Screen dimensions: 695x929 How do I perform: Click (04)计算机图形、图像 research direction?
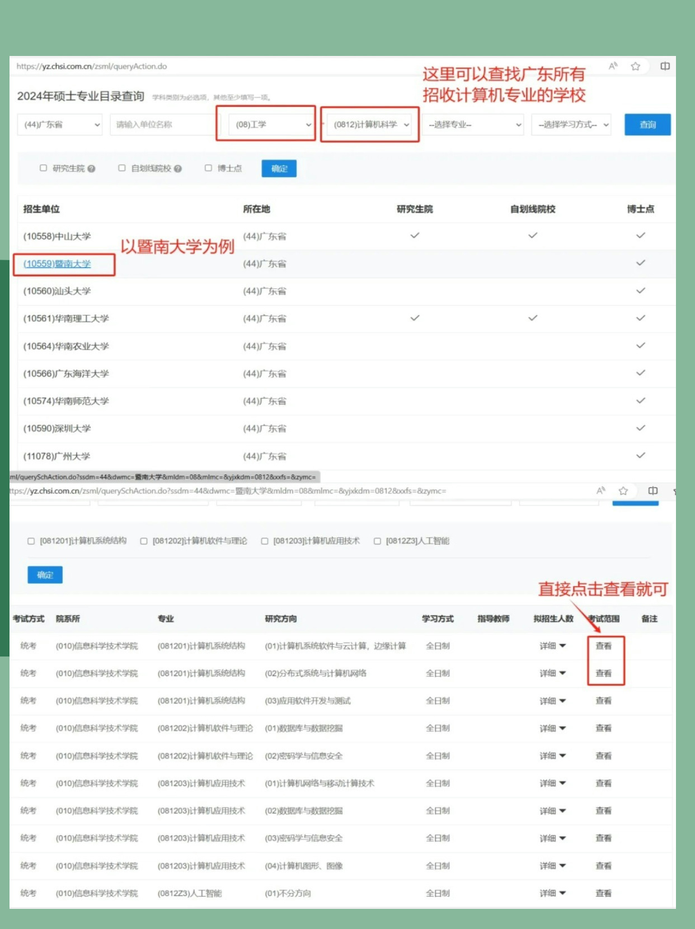304,866
